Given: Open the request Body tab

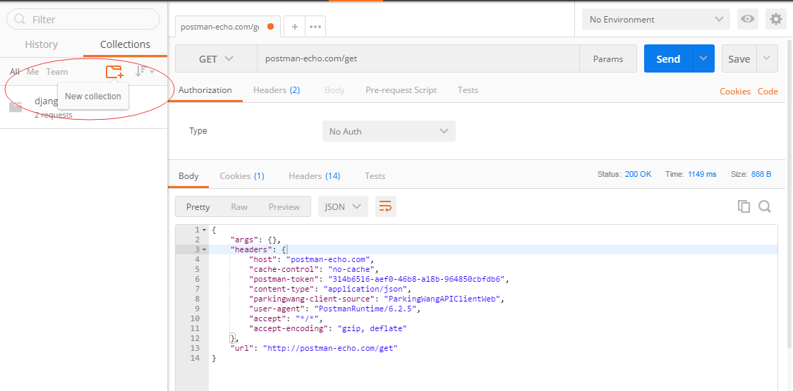Looking at the screenshot, I should click(x=334, y=90).
